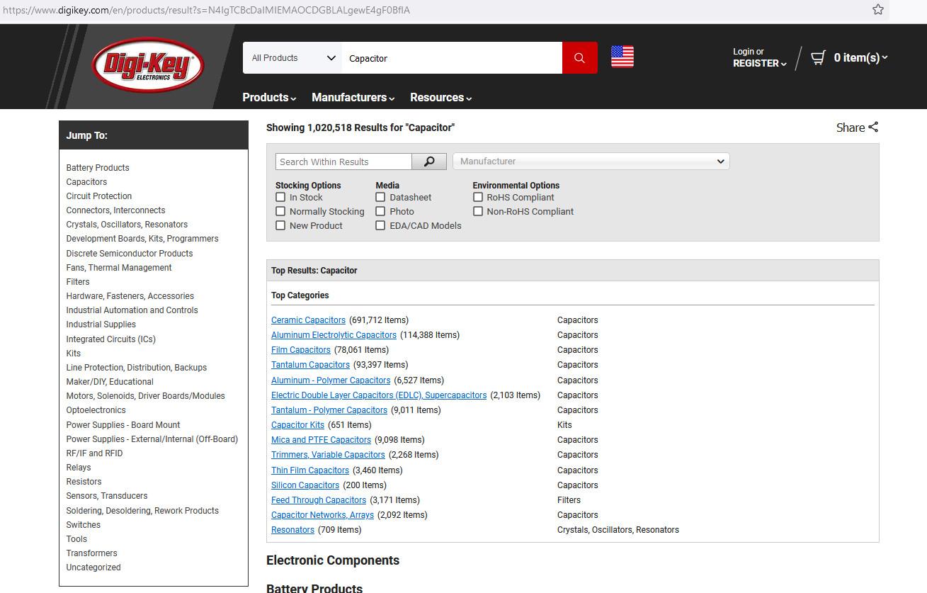This screenshot has height=593, width=927.
Task: Open Tantalum - Polymer Capacitors link
Action: tap(329, 410)
